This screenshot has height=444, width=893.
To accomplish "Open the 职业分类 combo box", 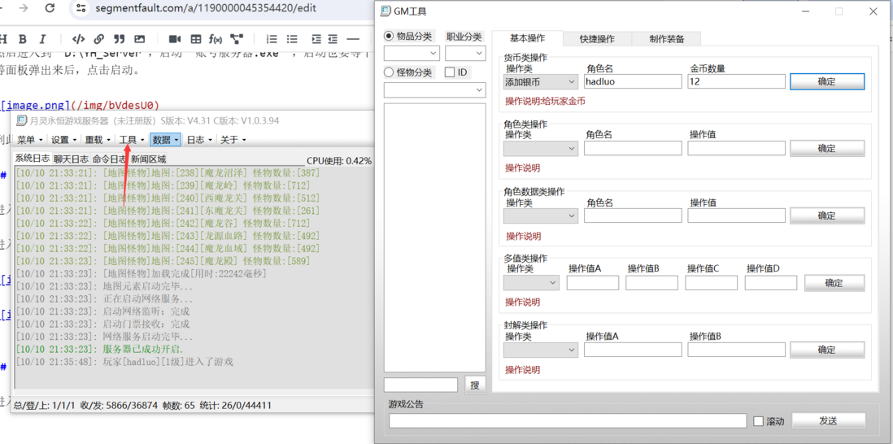I will pyautogui.click(x=465, y=54).
